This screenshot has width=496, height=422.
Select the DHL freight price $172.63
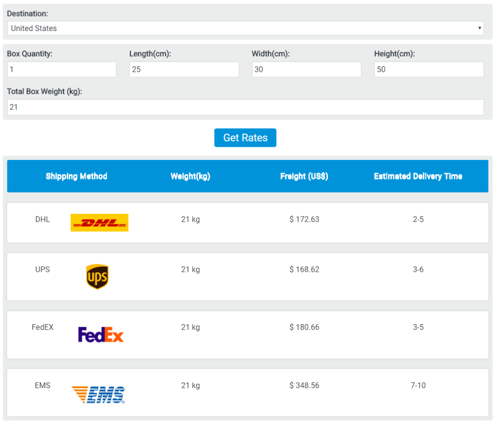click(304, 219)
